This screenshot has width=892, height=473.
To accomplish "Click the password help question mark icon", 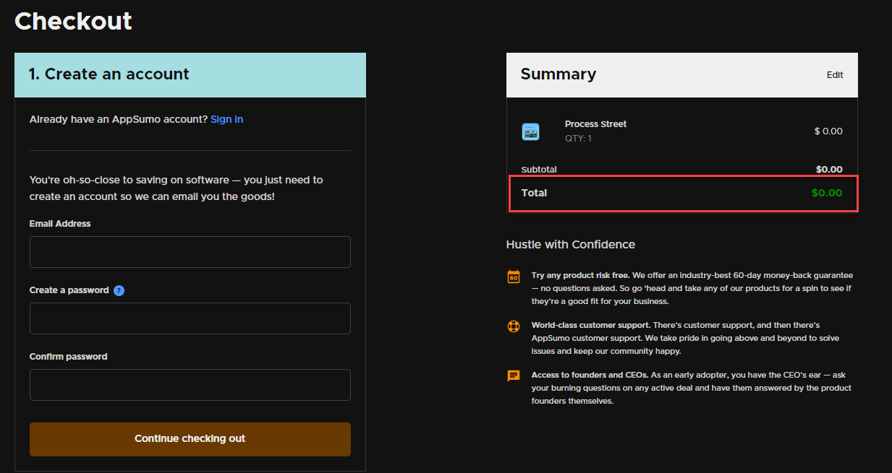I will pos(119,290).
